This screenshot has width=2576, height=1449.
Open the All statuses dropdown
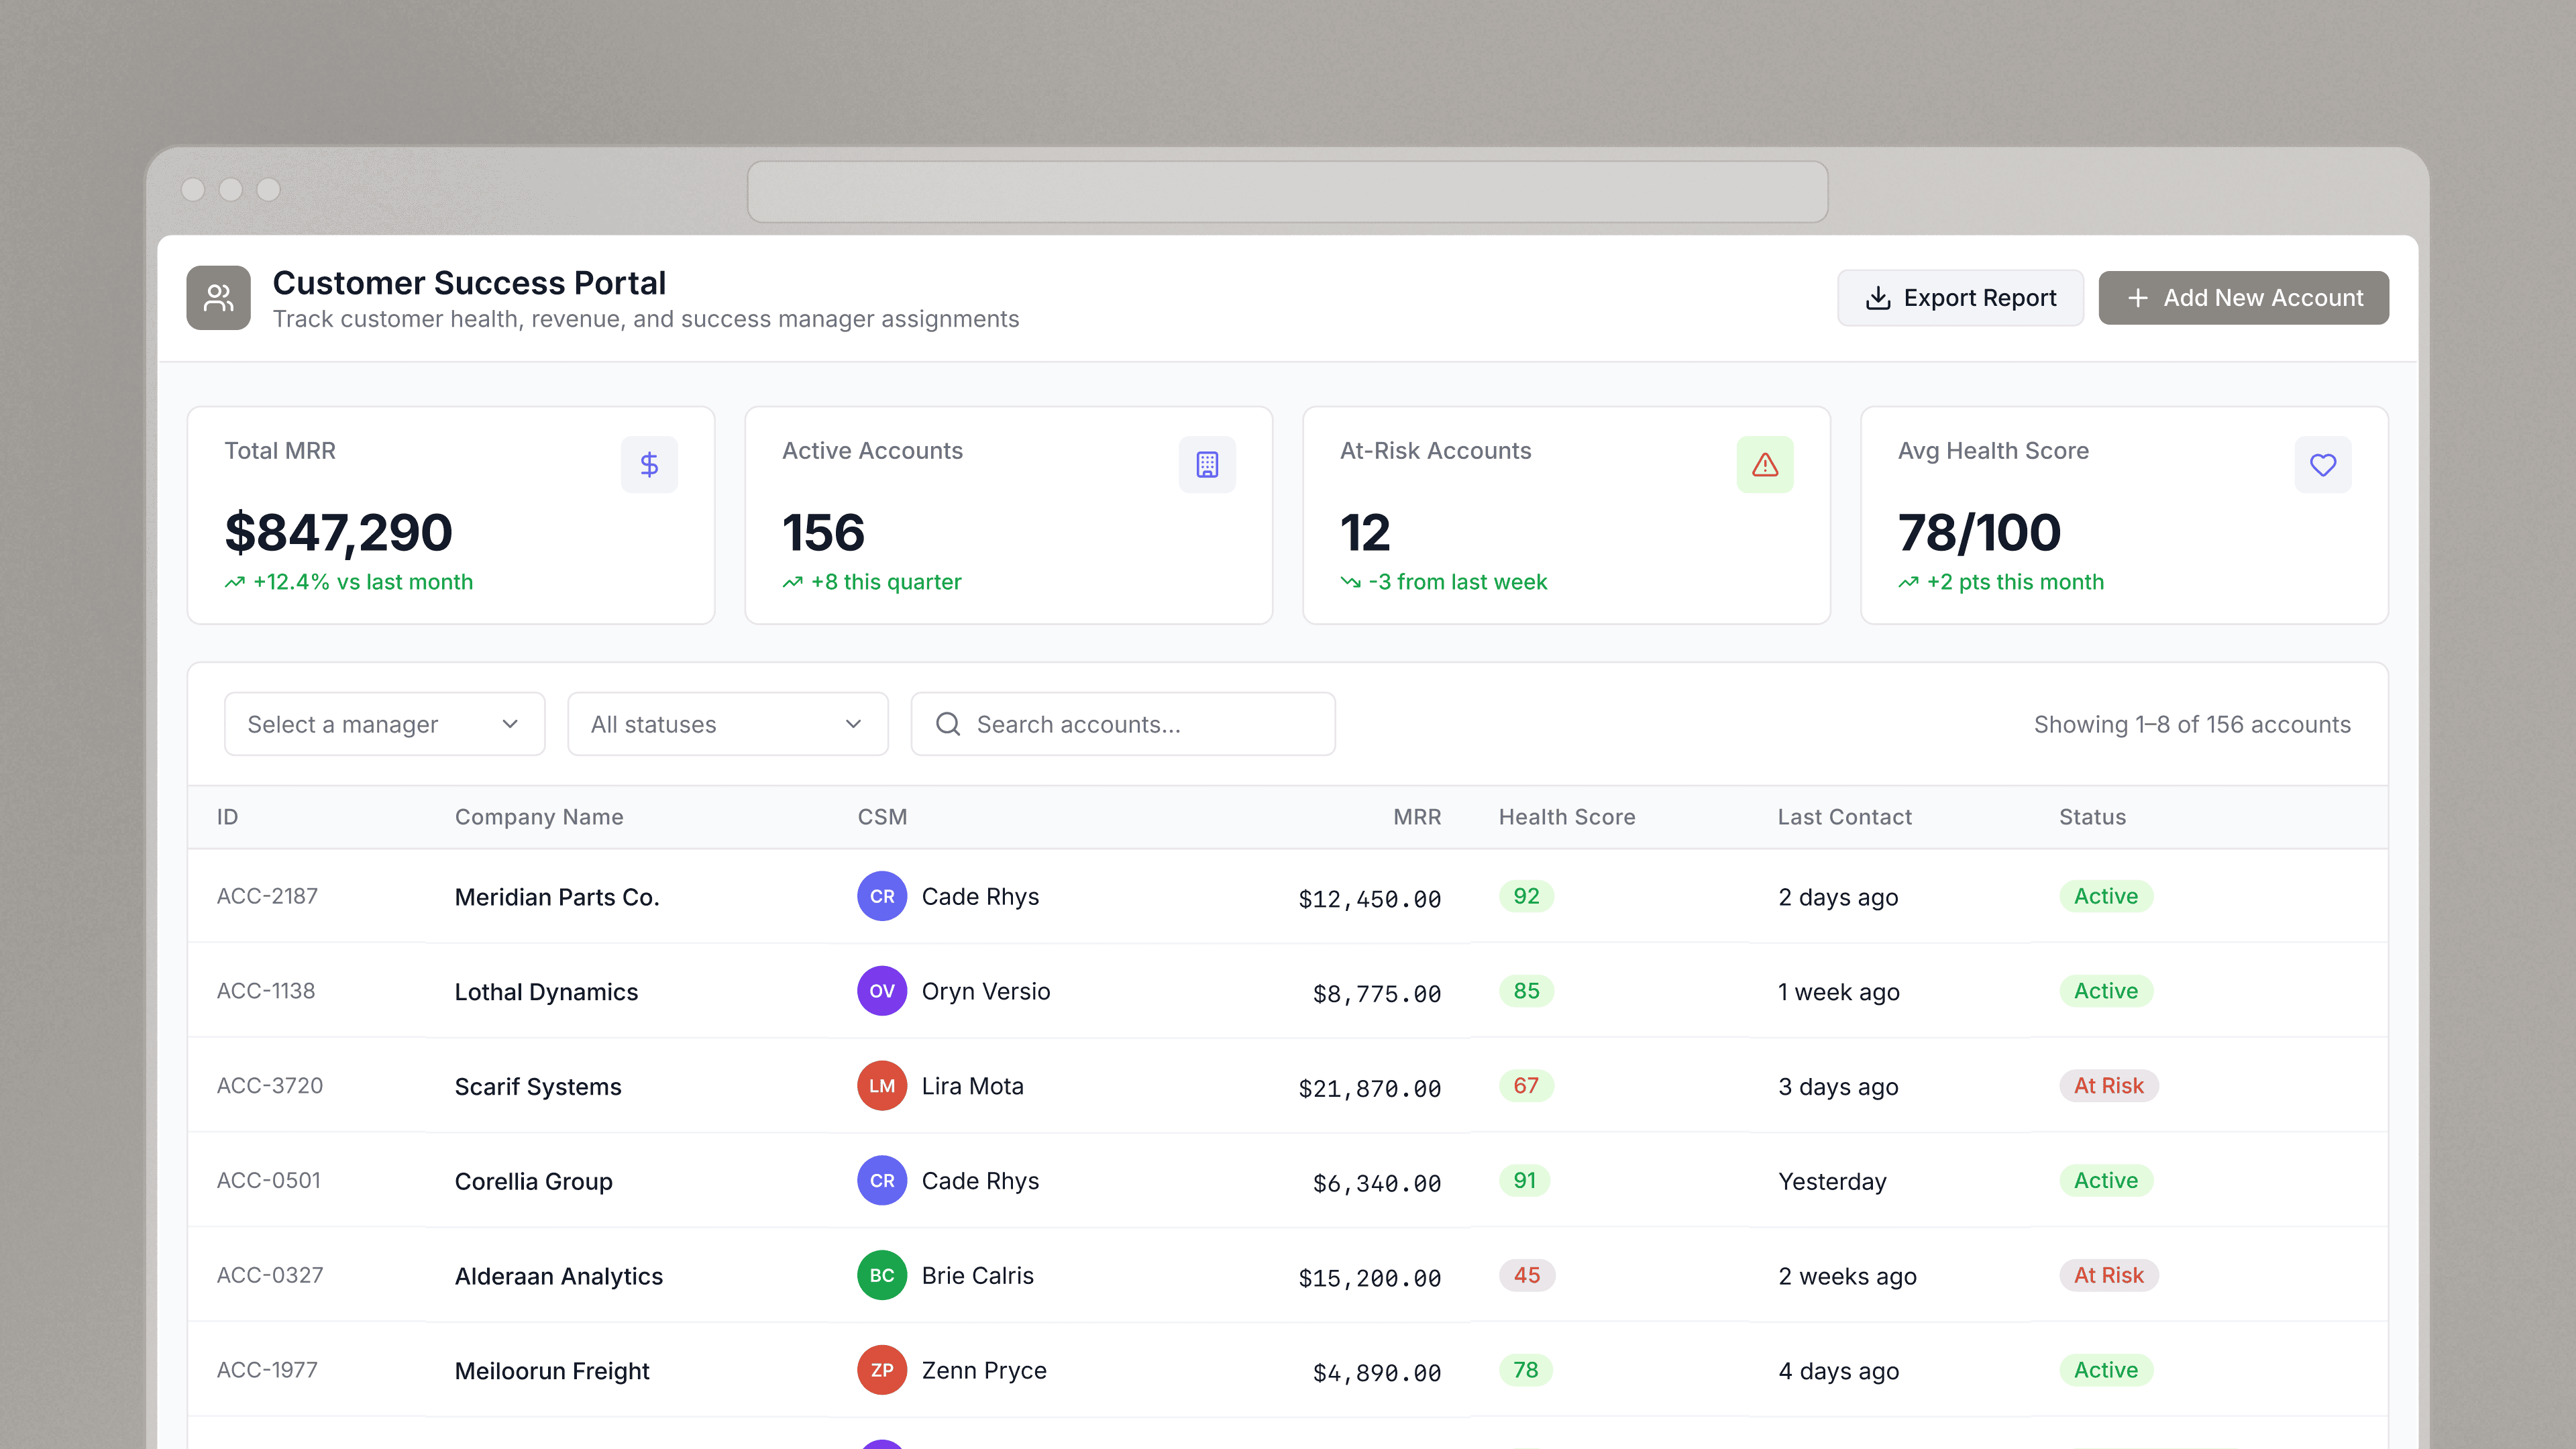tap(728, 724)
